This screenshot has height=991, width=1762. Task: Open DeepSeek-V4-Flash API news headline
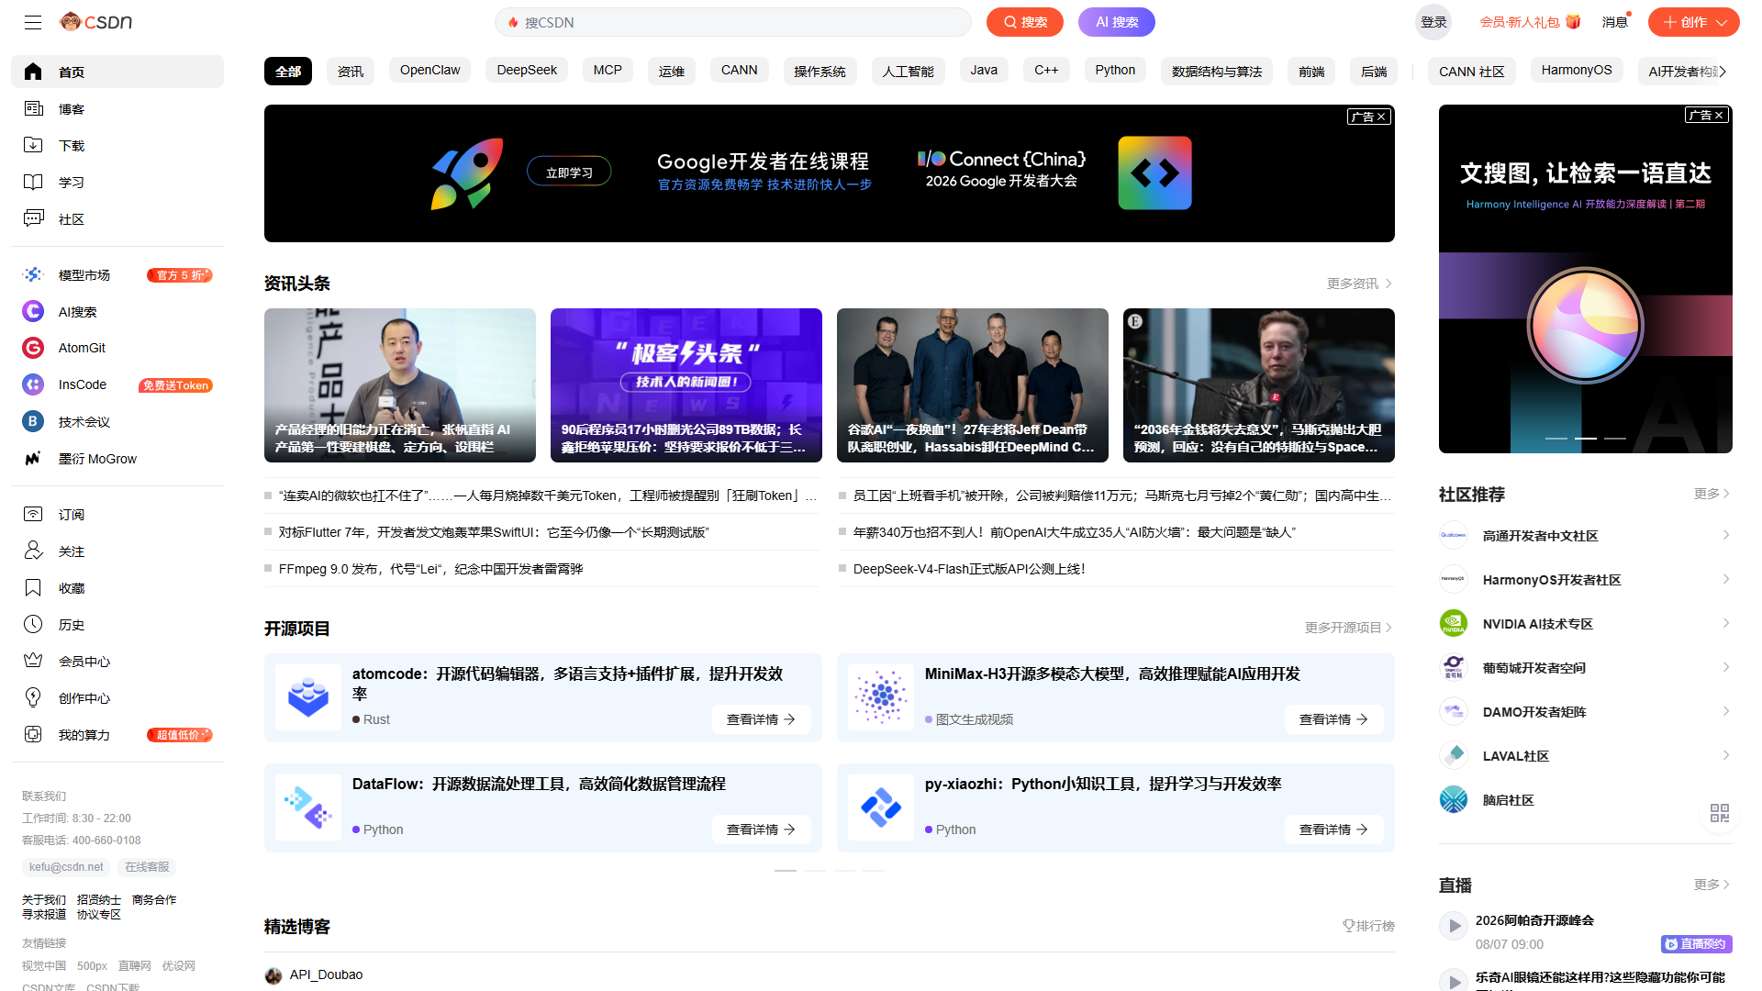[x=969, y=569]
